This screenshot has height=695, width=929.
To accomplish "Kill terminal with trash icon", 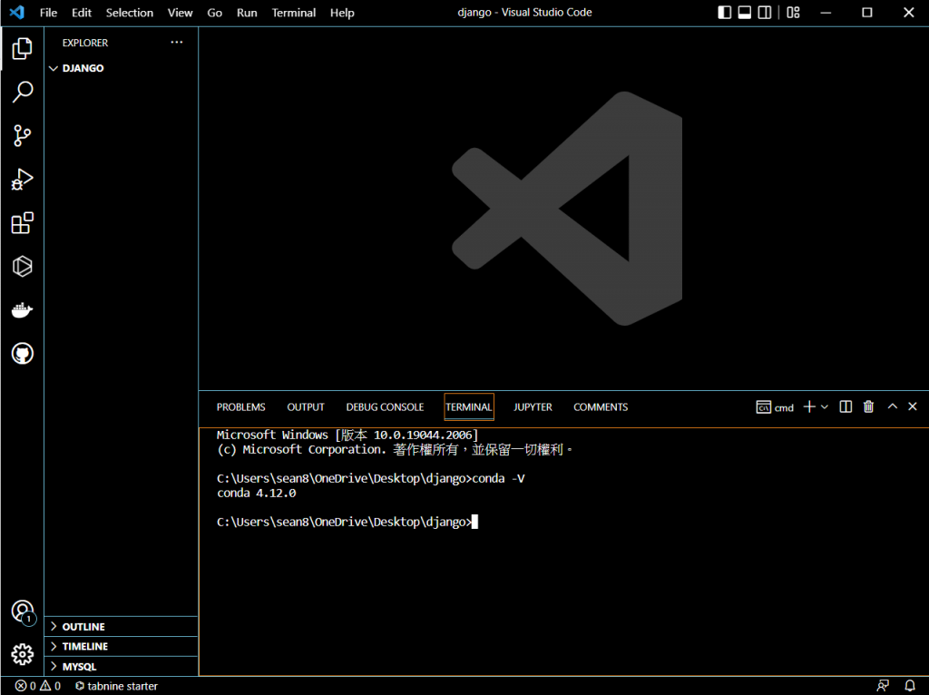I will [x=868, y=406].
